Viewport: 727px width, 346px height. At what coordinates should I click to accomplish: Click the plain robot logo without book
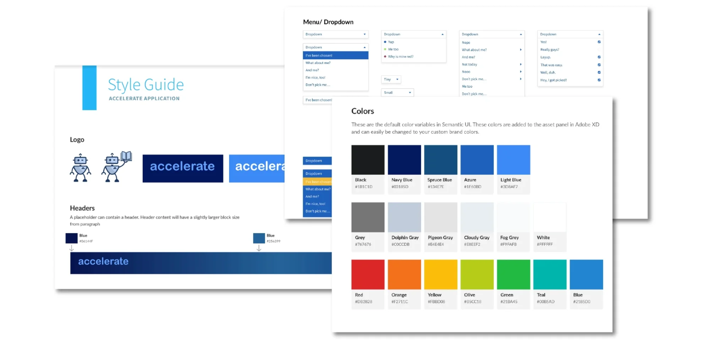tap(80, 168)
